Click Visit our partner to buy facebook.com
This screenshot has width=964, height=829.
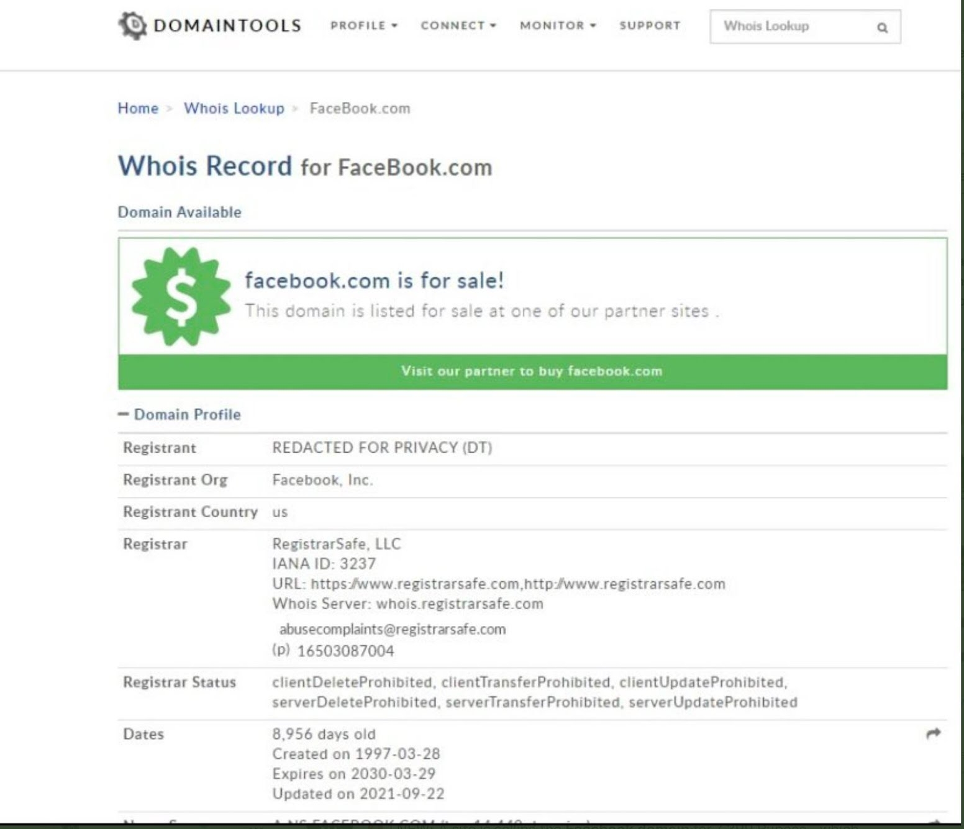532,371
